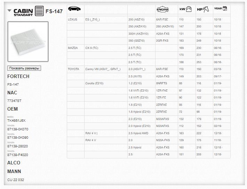The image size is (247, 189).
Task: Click the FORTECH brand heading
Action: pos(18,76)
